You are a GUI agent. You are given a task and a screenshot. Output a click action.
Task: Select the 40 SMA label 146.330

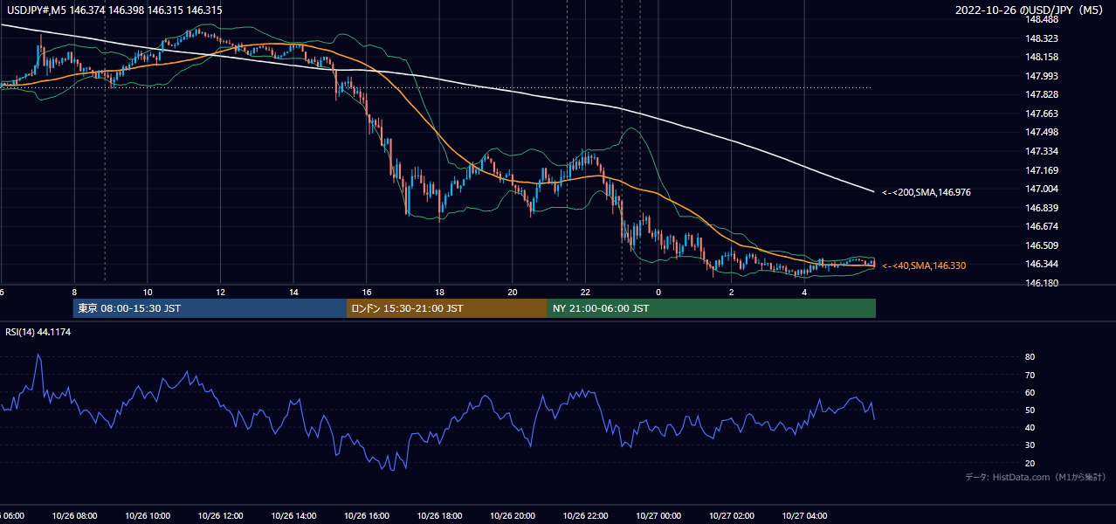(x=924, y=265)
